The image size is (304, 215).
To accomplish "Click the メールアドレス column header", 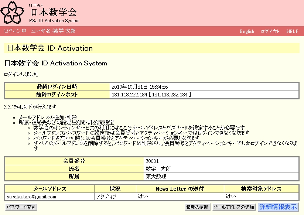I will click(x=49, y=189).
